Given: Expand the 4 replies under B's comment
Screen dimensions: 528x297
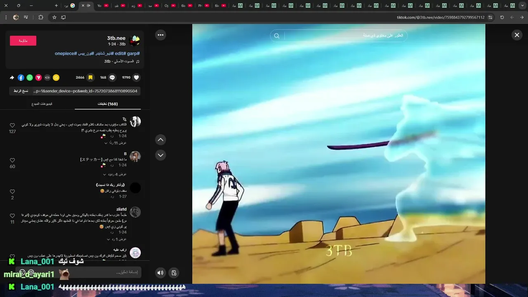Looking at the screenshot, I should click(115, 174).
